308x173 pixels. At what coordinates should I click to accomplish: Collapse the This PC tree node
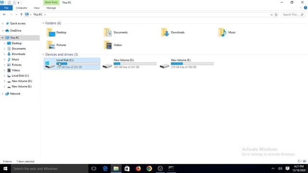(2, 37)
